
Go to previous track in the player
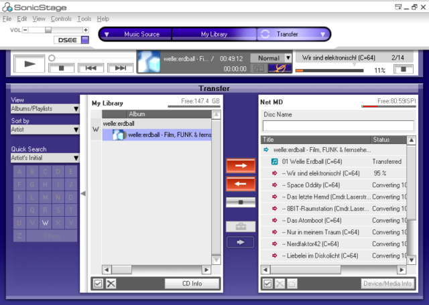[91, 68]
